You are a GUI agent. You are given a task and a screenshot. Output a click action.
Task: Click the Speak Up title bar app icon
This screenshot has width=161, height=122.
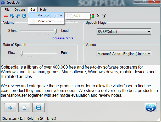click(3, 3)
